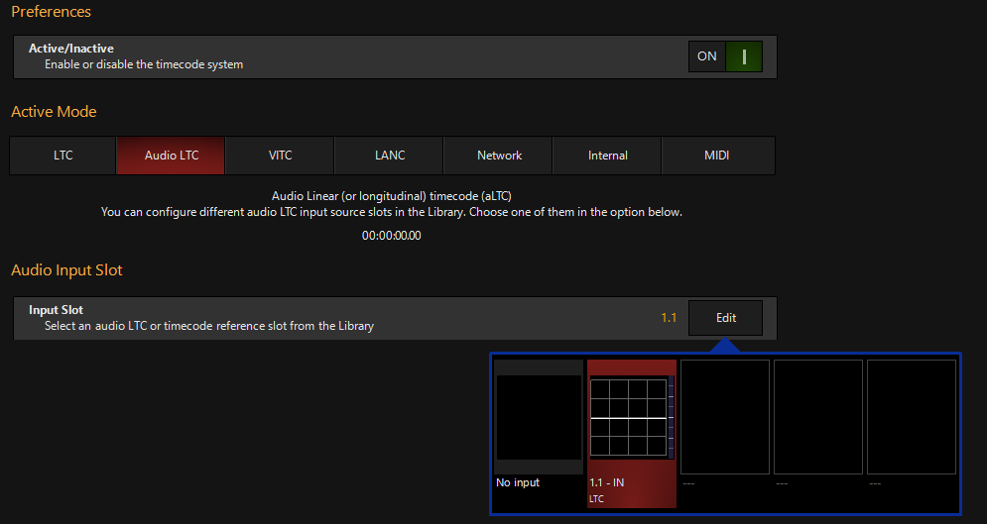Switch to Internal timecode mode
This screenshot has width=987, height=524.
(607, 156)
